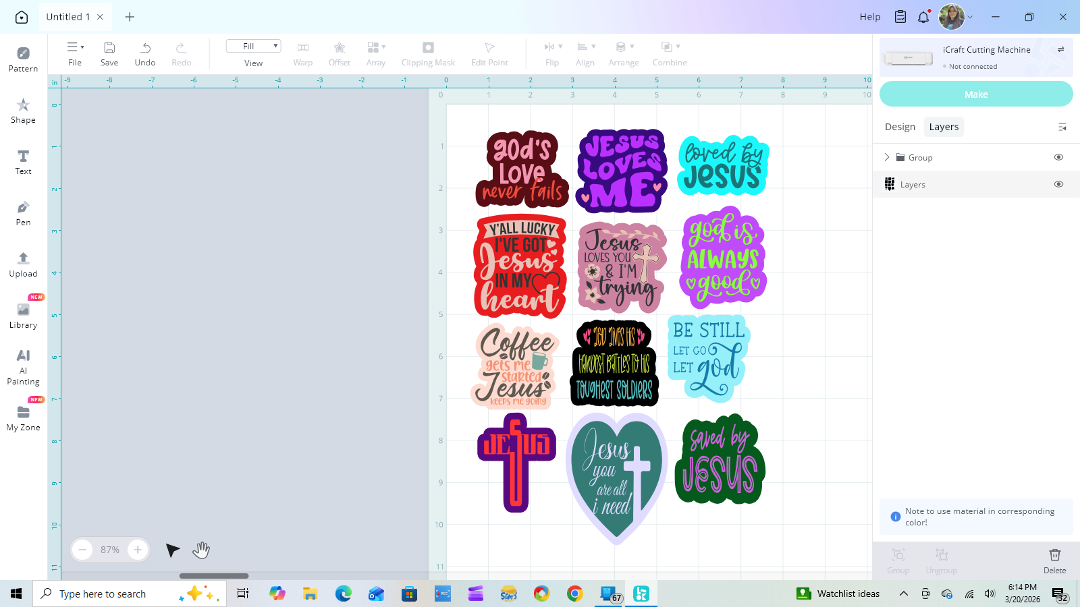Switch connected machine via swap arrows icon
The height and width of the screenshot is (607, 1080).
point(1060,49)
